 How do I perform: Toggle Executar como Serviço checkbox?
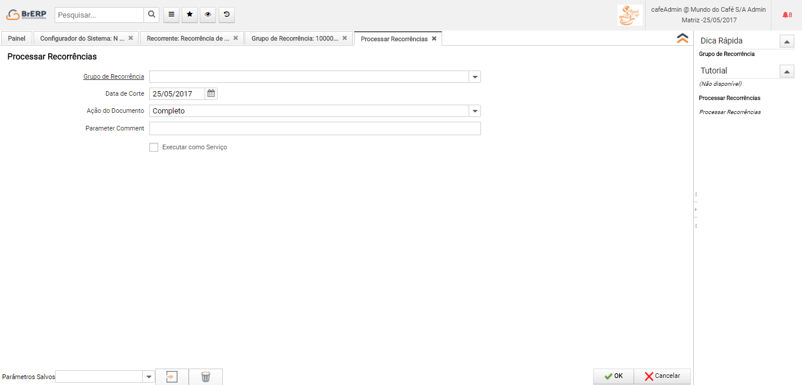point(154,148)
